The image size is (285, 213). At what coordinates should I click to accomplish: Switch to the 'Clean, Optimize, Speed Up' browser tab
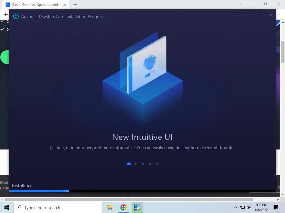[x=36, y=5]
